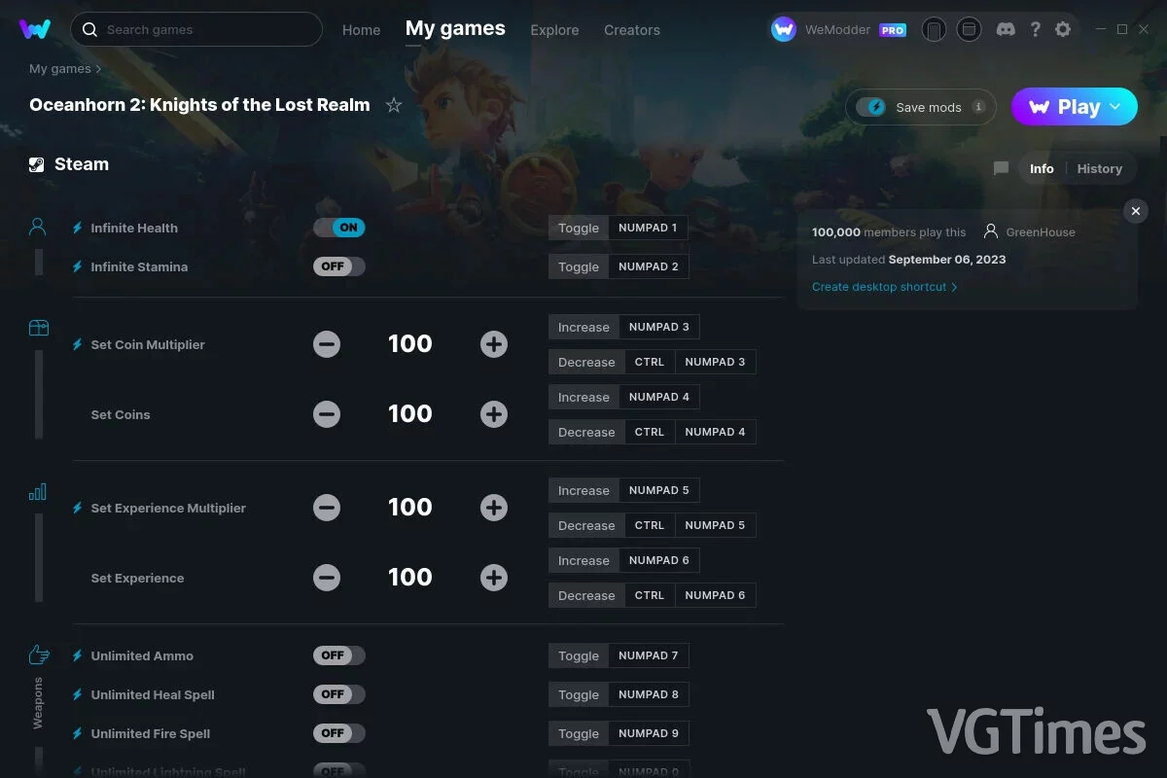1167x778 pixels.
Task: Click Increase NUMPAD 3 hotkey button
Action: [x=624, y=327]
